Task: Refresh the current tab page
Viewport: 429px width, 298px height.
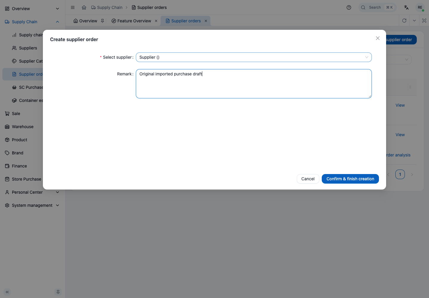Action: 404,21
